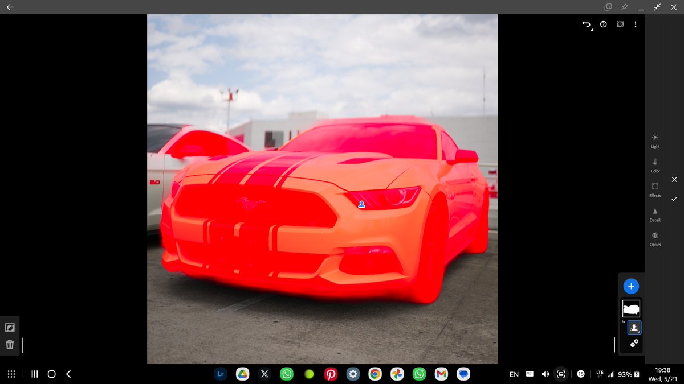Open WhatsApp icon next to Gmail
Screen dimensions: 684x384
pyautogui.click(x=420, y=374)
